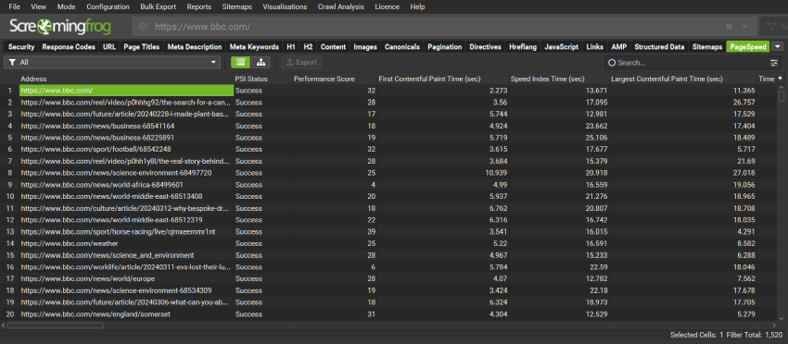The width and height of the screenshot is (788, 344).
Task: Switch to list view icon
Action: 241,63
